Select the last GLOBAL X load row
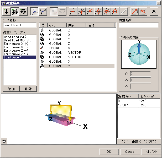This screenshot has height=158, width=162. [x=77, y=62]
